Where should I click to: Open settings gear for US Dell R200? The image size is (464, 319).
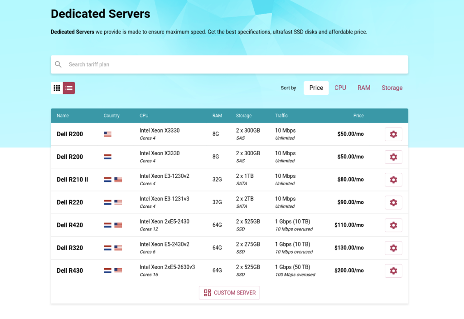click(393, 134)
